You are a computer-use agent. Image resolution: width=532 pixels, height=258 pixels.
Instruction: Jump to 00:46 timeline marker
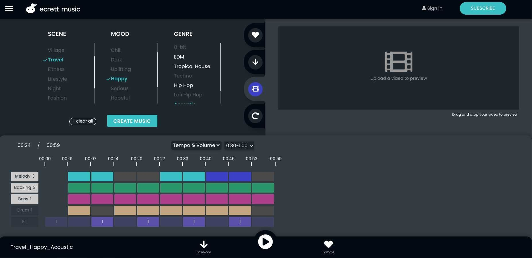tap(228, 161)
